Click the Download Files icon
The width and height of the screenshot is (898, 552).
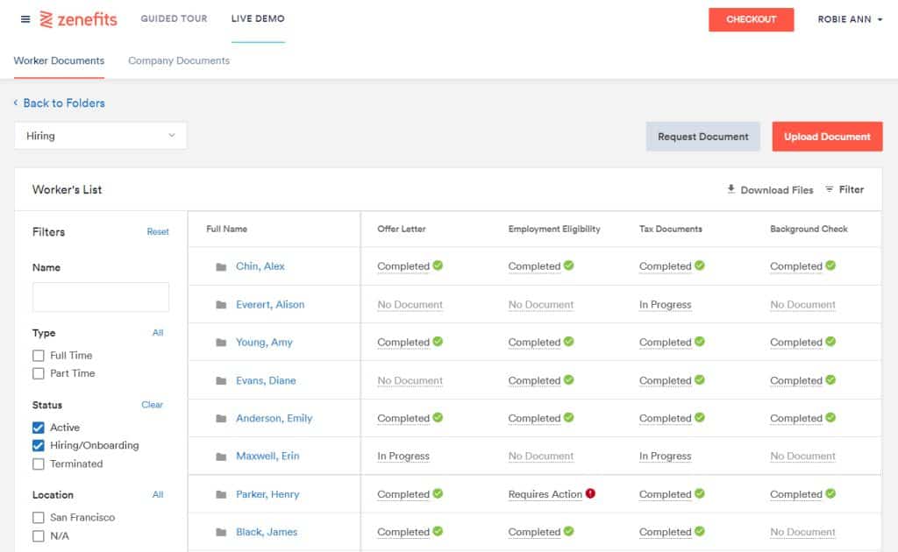coord(731,189)
